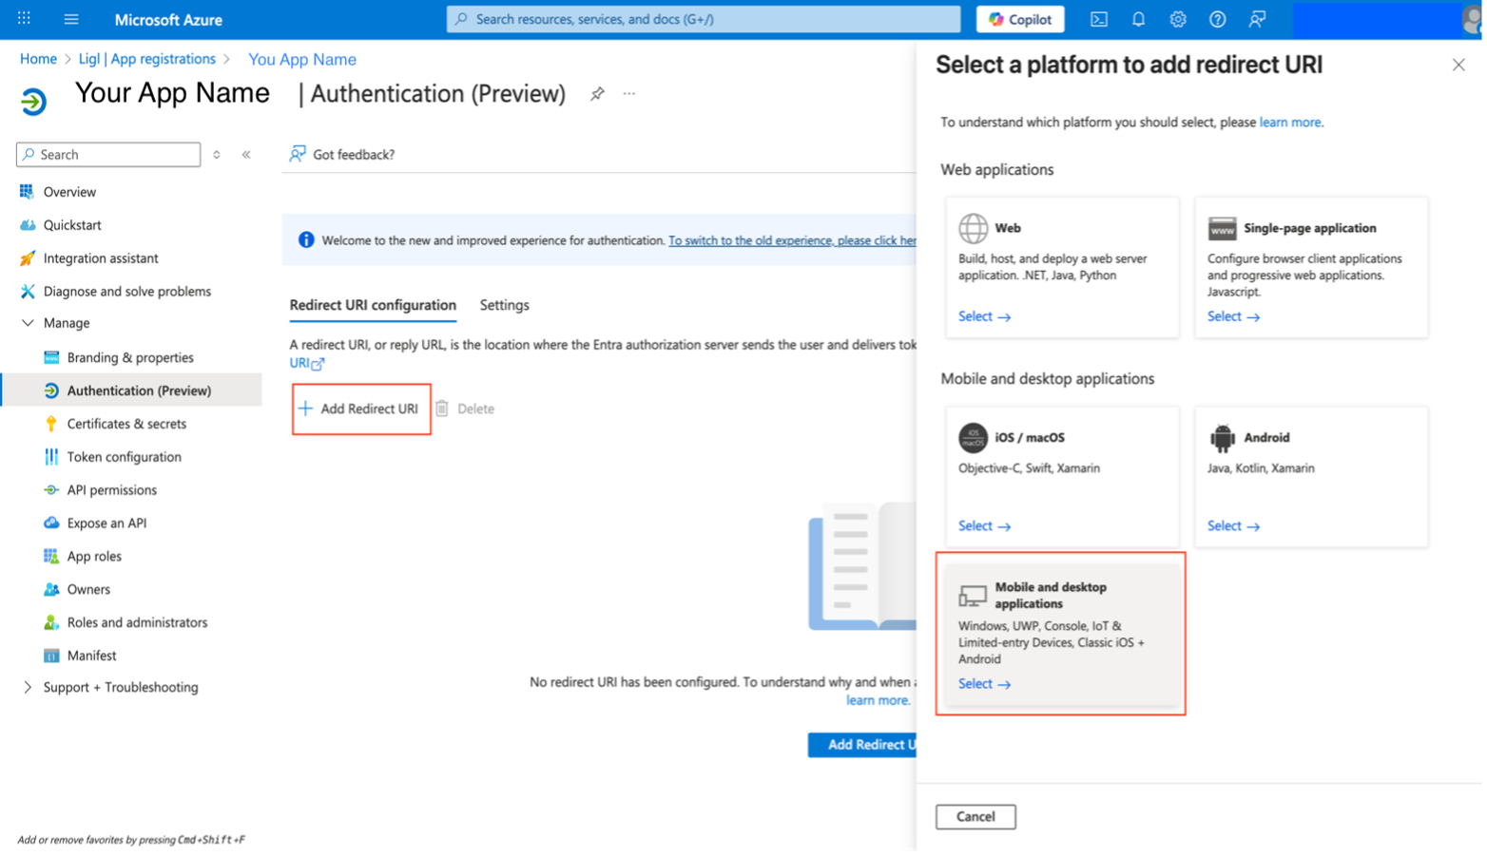Viewport: 1487px width, 856px height.
Task: Cancel the platform selection panel
Action: click(x=975, y=817)
